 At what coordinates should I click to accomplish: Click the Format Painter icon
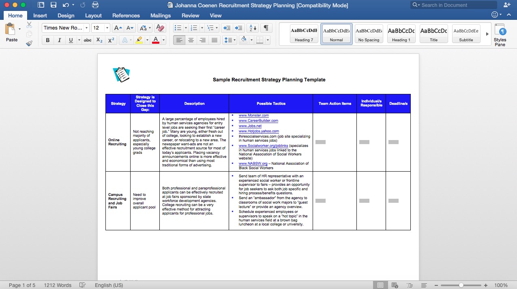29,43
